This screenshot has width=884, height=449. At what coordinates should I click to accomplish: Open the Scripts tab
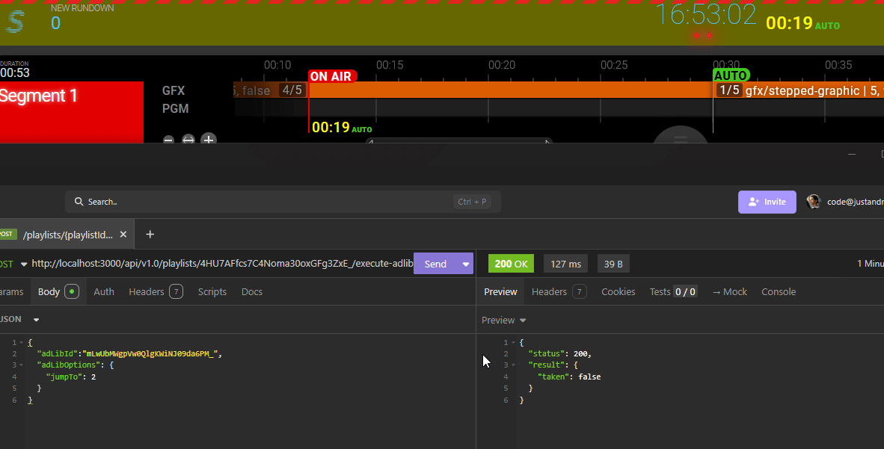click(212, 292)
